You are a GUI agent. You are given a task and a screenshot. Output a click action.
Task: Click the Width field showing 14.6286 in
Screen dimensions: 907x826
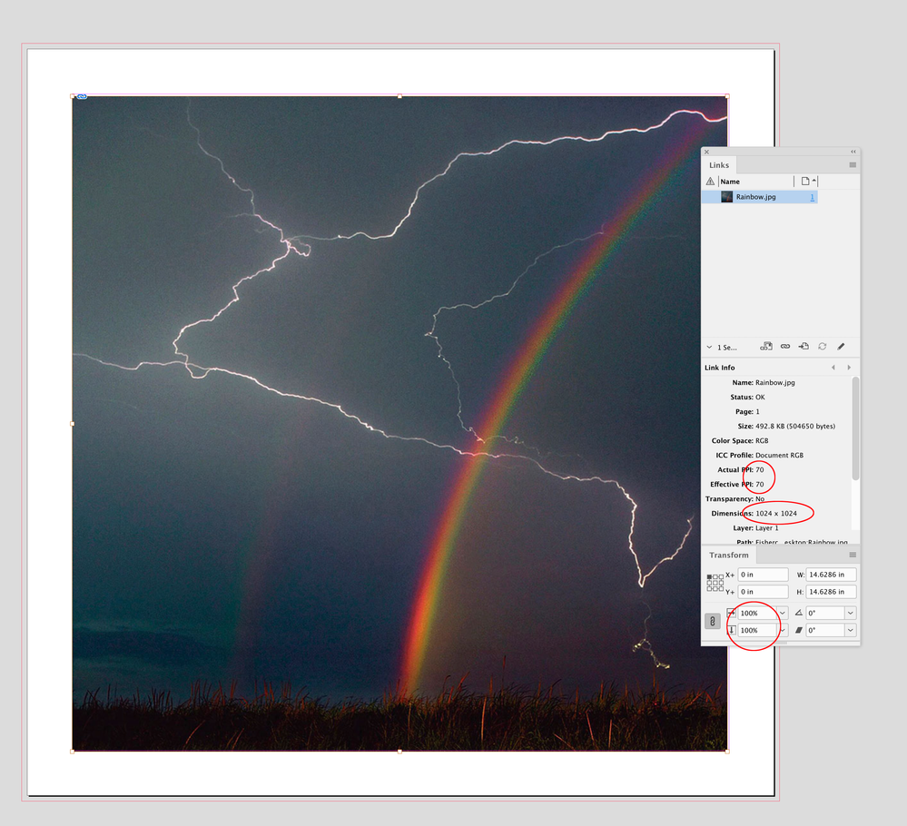click(831, 575)
